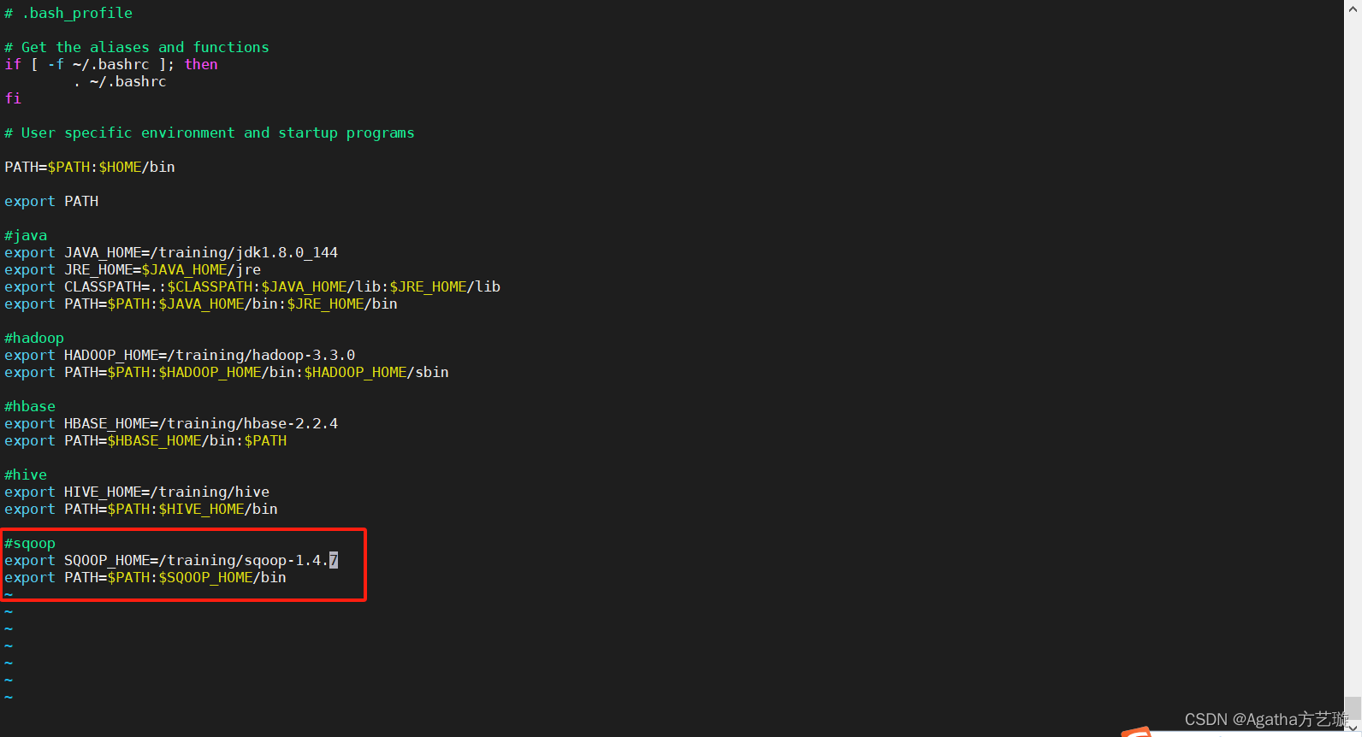Click the PATH line with $SQOOP_HOME/bin
This screenshot has width=1362, height=737.
pyautogui.click(x=145, y=577)
